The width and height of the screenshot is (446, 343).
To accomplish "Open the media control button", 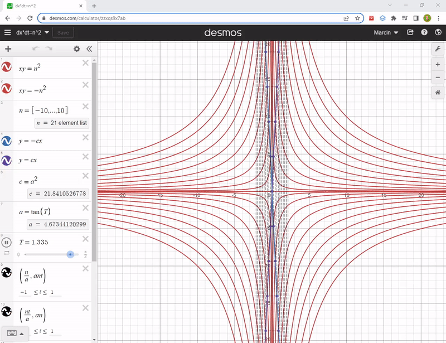I will tap(405, 18).
